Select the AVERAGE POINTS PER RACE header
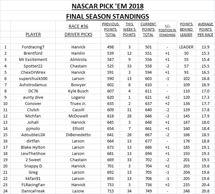This screenshot has width=215, height=194. (x=205, y=29)
